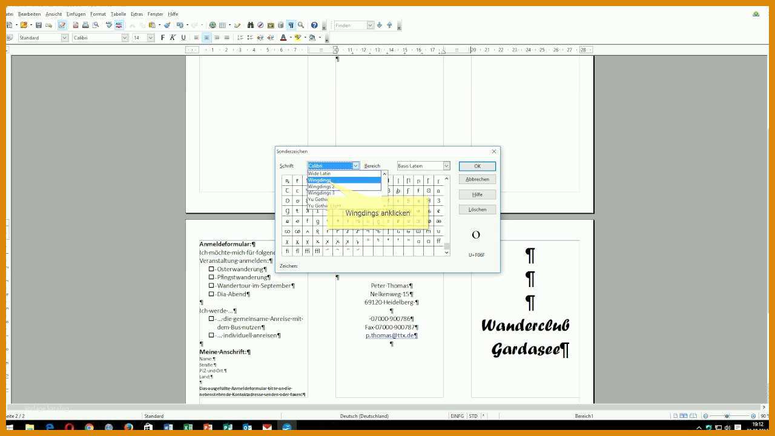This screenshot has width=775, height=436.
Task: Open the Extras menu
Action: pyautogui.click(x=137, y=14)
